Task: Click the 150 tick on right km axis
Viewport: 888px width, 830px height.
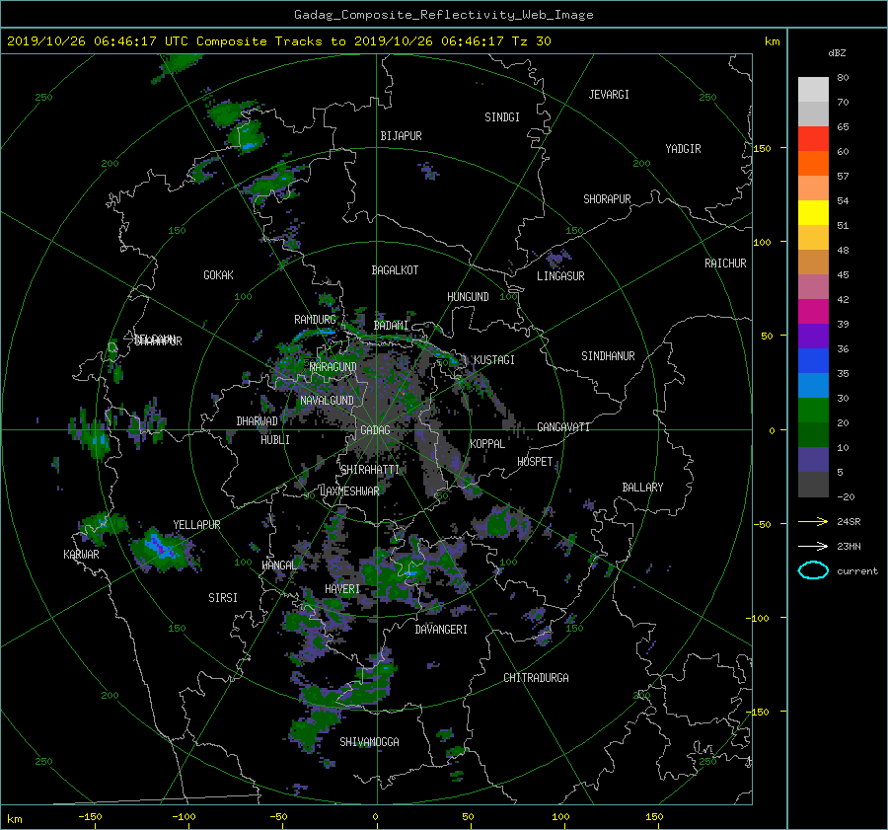Action: (762, 148)
